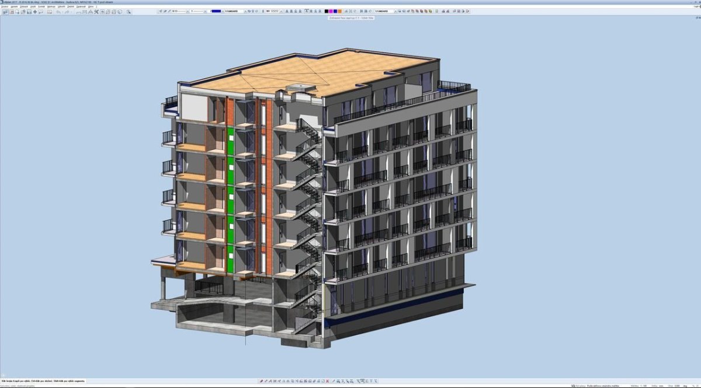This screenshot has width=701, height=388.
Task: Click the Měřítko 1:100 scale in the status bar
Action: [x=638, y=385]
